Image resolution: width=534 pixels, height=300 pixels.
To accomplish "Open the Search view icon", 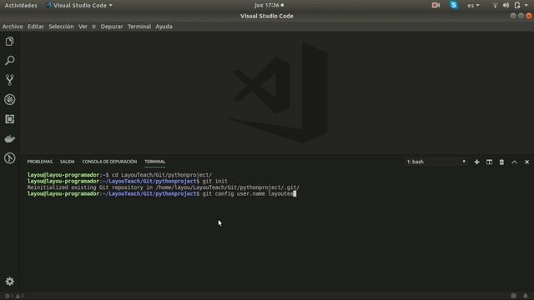I will pyautogui.click(x=9, y=61).
